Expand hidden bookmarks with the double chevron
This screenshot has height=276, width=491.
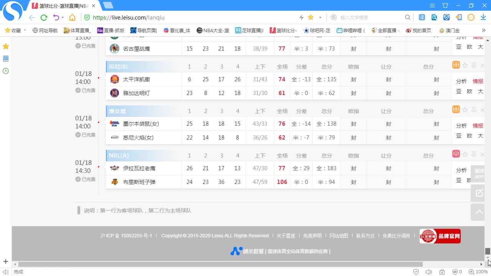point(484,30)
